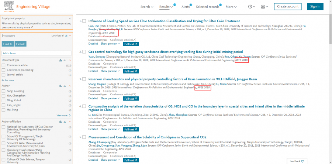Click the Create account button
The image size is (332, 164).
(287, 7)
